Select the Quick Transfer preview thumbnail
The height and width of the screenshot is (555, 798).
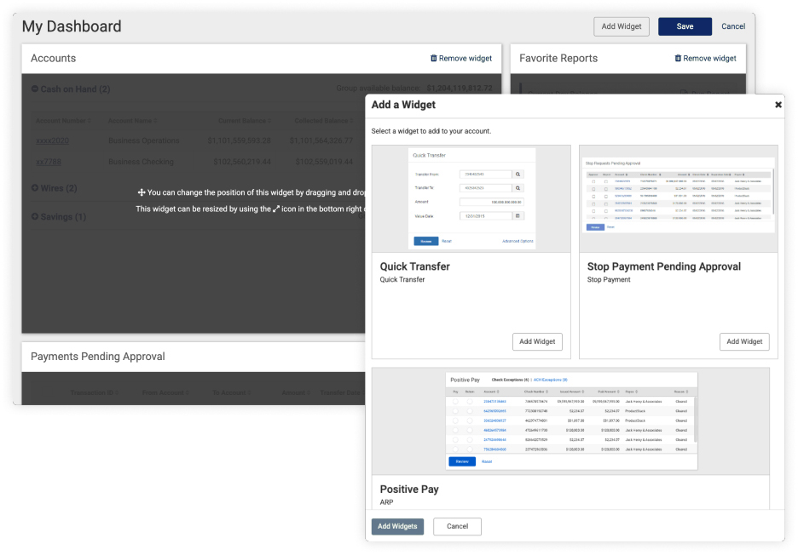tap(471, 198)
